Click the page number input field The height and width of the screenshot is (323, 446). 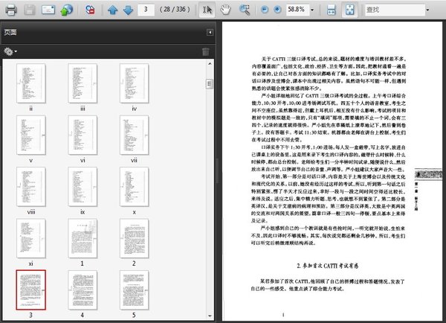[145, 10]
